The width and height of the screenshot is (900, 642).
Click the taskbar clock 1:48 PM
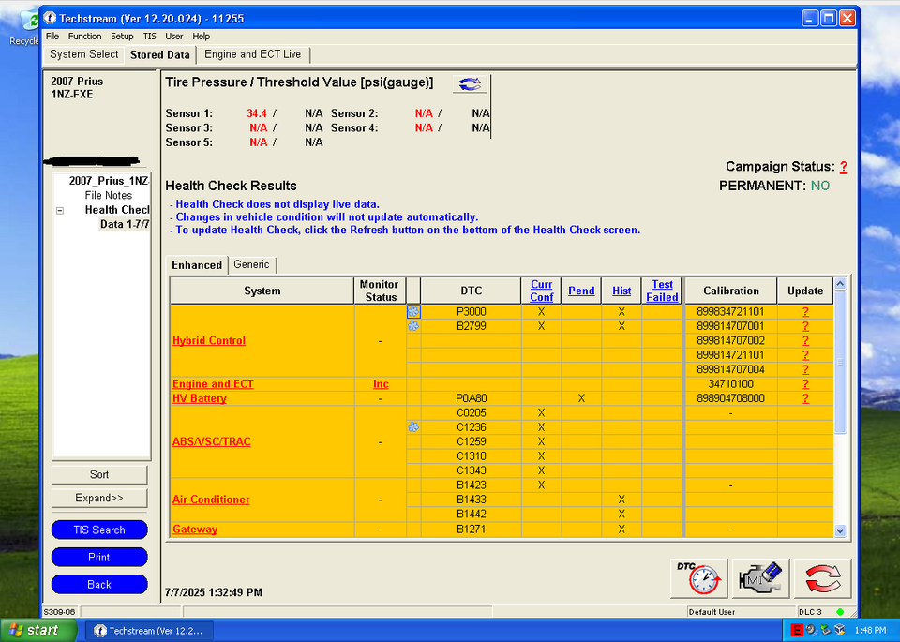pyautogui.click(x=870, y=631)
